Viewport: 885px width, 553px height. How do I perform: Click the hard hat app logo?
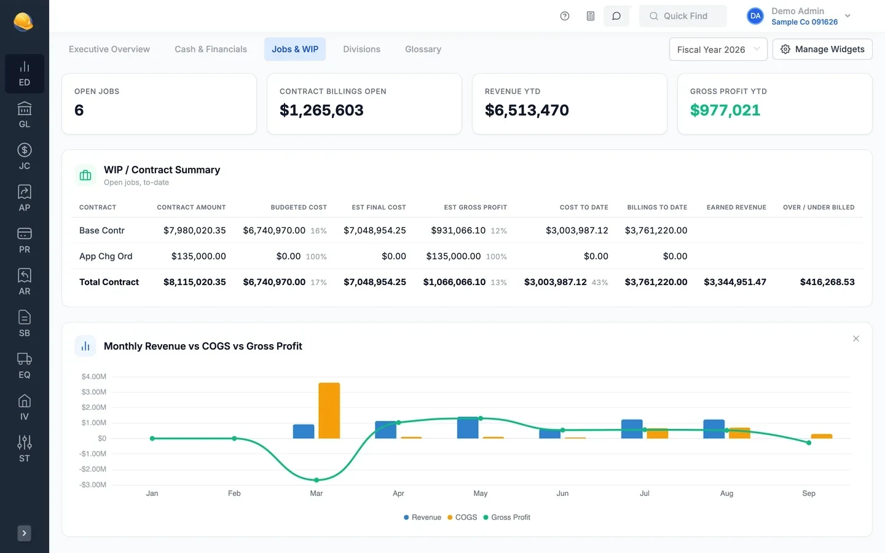pyautogui.click(x=23, y=22)
